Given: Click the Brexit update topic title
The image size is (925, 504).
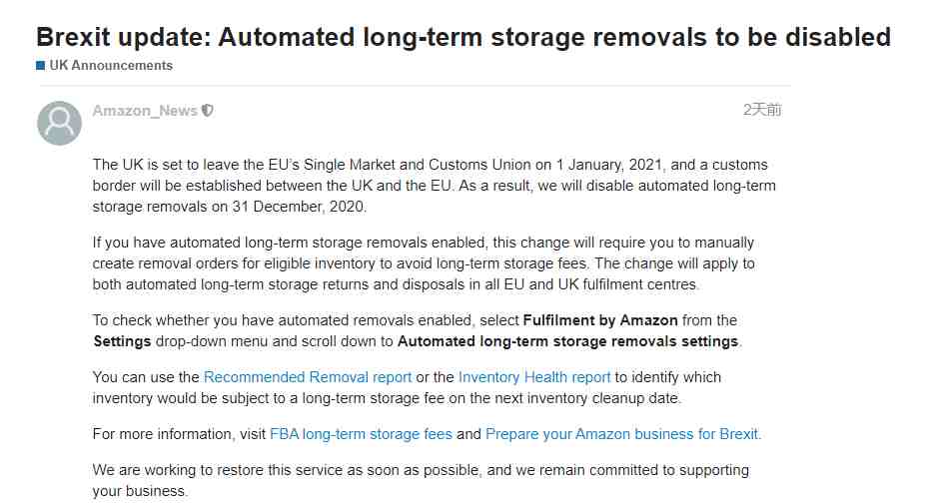Looking at the screenshot, I should click(x=463, y=37).
